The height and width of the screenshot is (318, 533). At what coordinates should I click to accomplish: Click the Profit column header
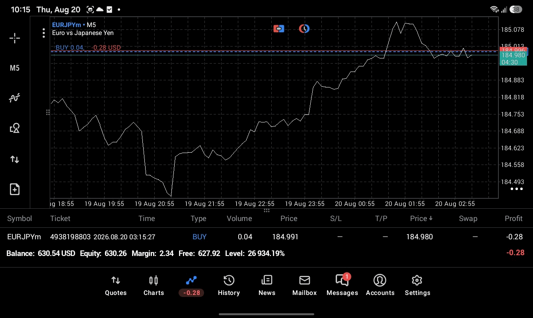click(514, 219)
